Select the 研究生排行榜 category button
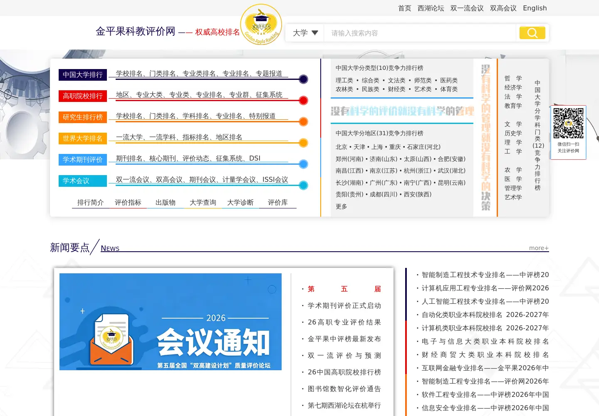 pyautogui.click(x=83, y=117)
